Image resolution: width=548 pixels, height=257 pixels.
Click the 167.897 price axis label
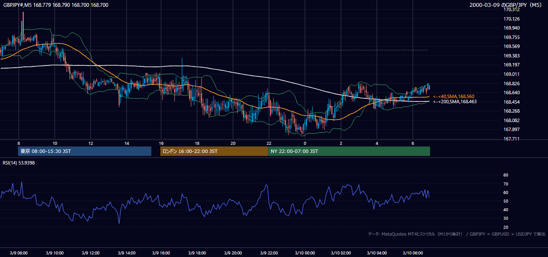512,129
